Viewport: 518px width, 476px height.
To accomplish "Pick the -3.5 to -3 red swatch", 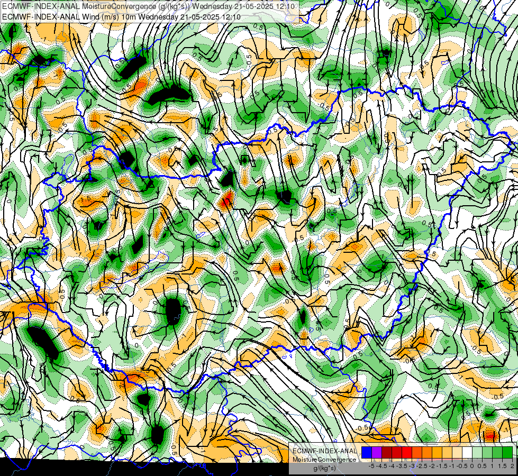I will pos(397,452).
